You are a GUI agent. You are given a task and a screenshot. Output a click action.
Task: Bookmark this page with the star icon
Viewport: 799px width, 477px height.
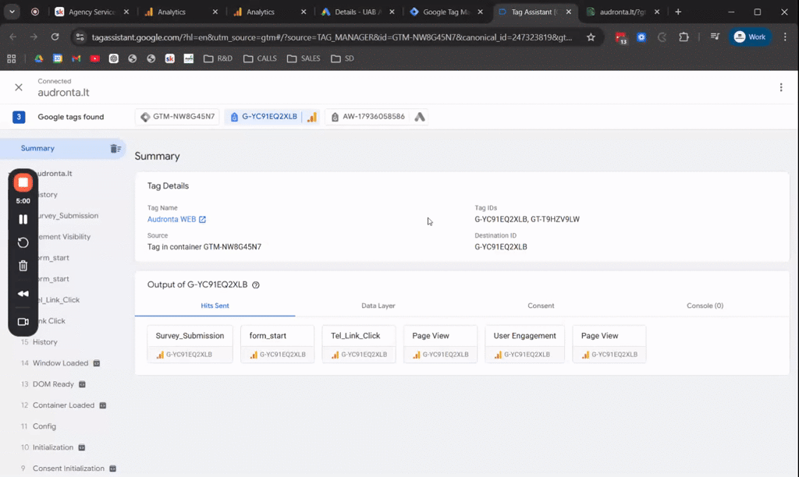click(x=591, y=37)
